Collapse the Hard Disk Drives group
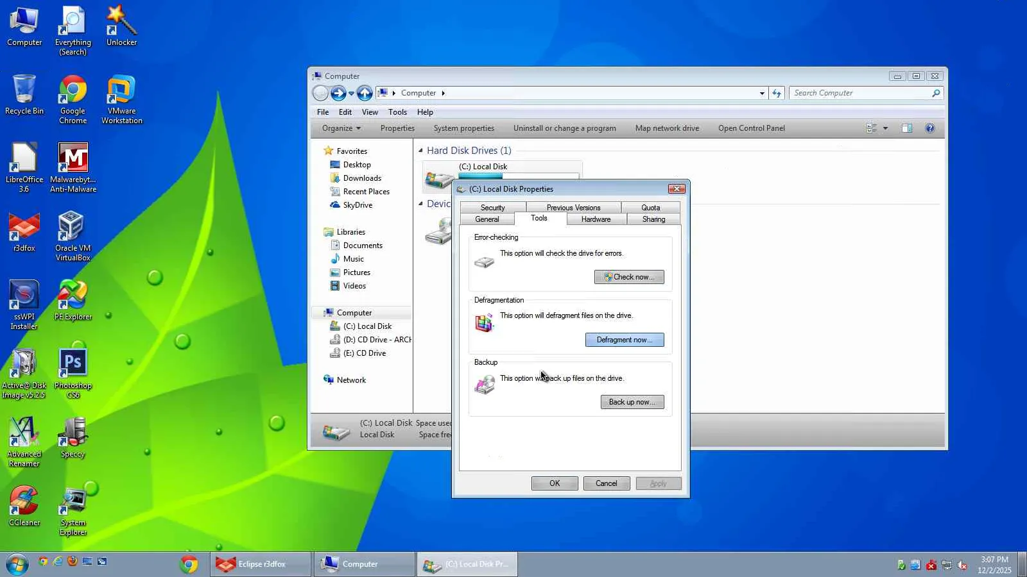 (x=421, y=151)
